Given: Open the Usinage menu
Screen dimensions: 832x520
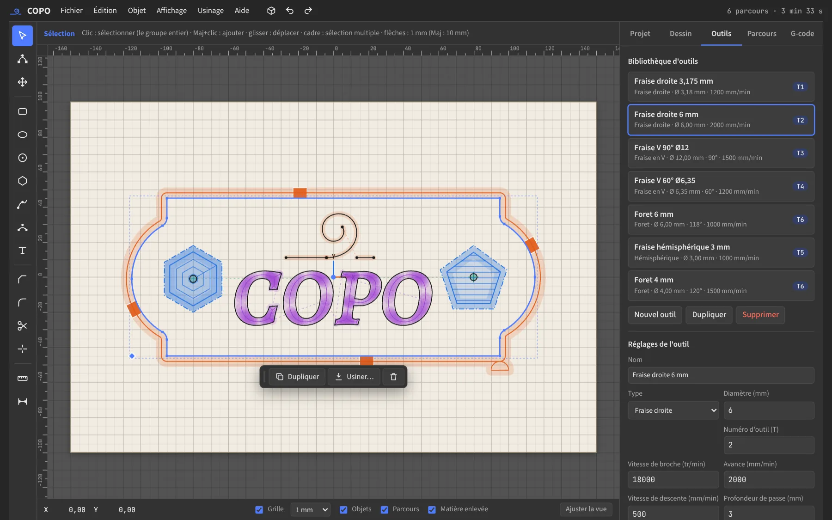Looking at the screenshot, I should coord(211,11).
